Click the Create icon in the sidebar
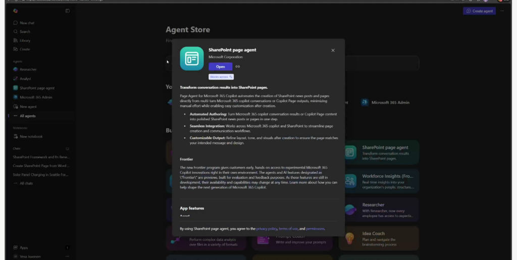This screenshot has height=260, width=517. coord(16,49)
